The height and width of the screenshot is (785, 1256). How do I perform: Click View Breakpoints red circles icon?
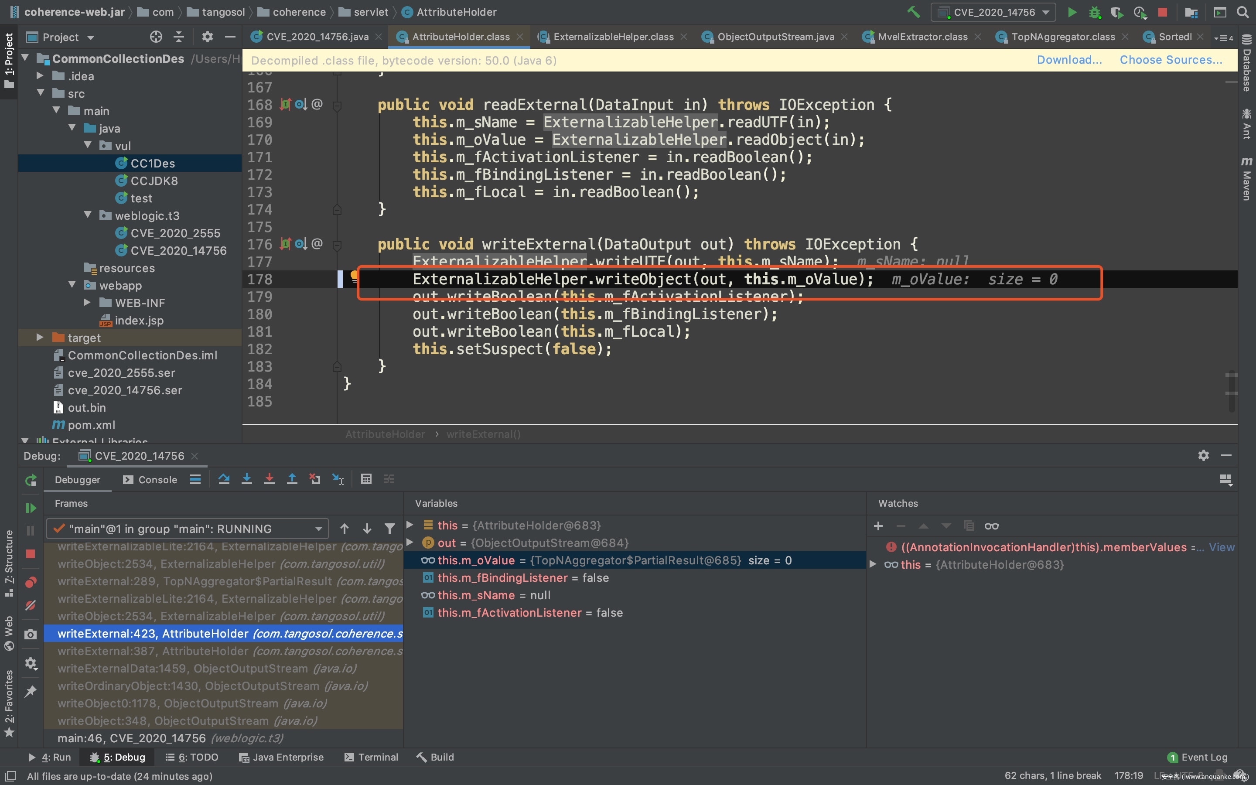click(x=31, y=583)
